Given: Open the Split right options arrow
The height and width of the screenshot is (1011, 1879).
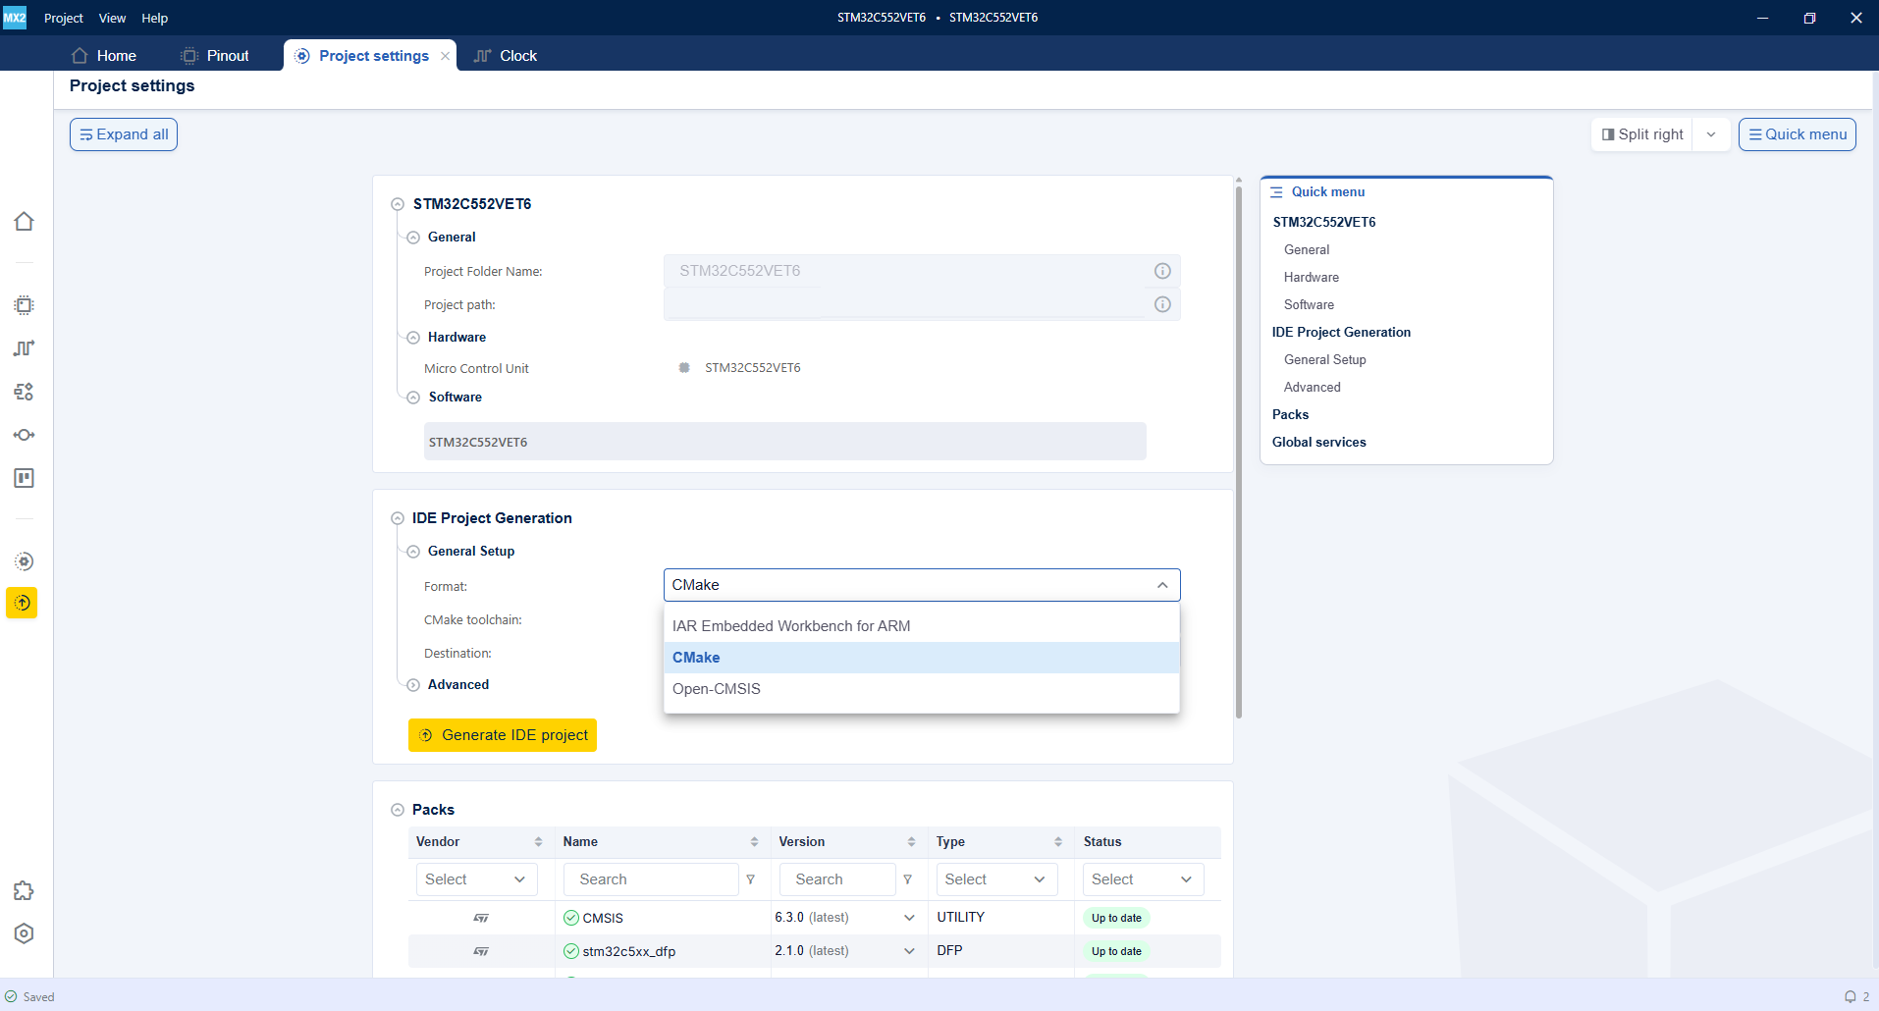Looking at the screenshot, I should (x=1711, y=134).
